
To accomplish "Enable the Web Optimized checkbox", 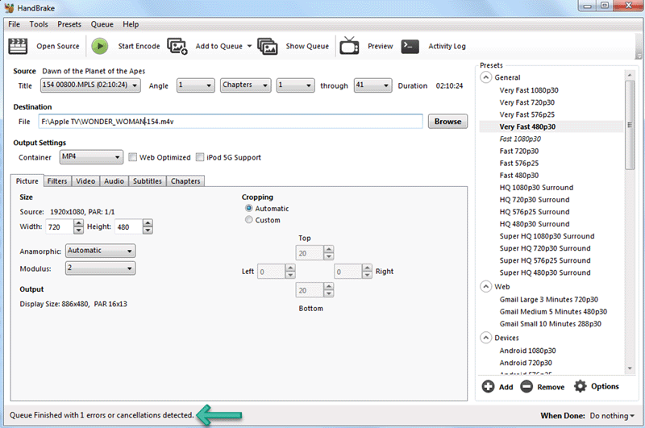I will pos(132,157).
